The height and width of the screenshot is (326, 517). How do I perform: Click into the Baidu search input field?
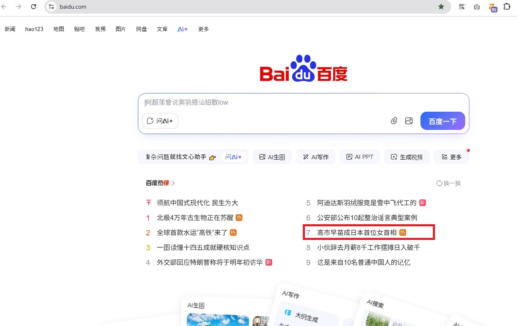[x=290, y=102]
